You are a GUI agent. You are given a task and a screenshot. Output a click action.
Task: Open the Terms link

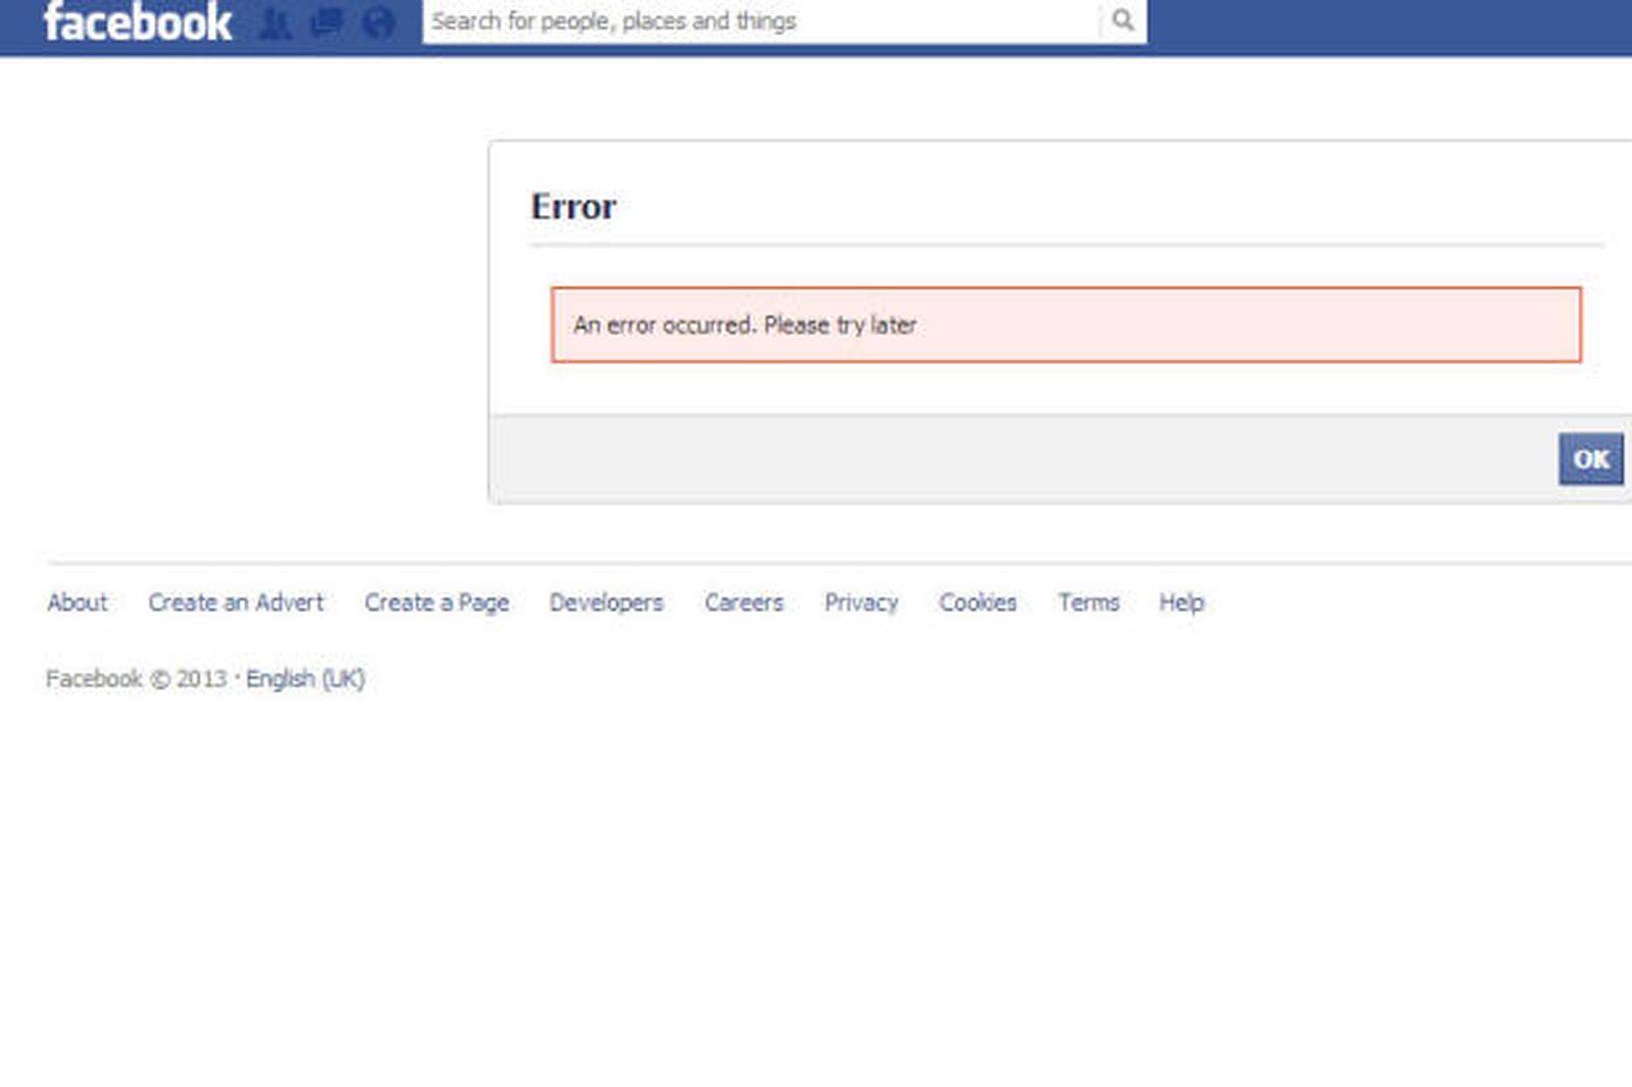pos(1088,603)
